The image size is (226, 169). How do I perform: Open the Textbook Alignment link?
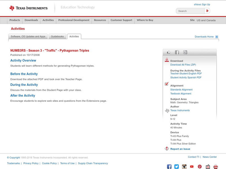tap(181, 94)
